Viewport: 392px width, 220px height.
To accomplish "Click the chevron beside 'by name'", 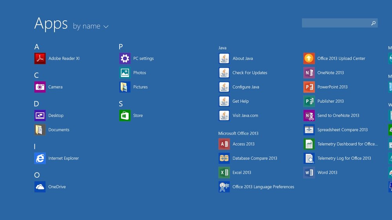I will 106,27.
